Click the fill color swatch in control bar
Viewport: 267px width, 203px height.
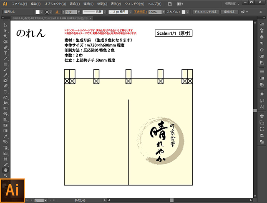37,12
